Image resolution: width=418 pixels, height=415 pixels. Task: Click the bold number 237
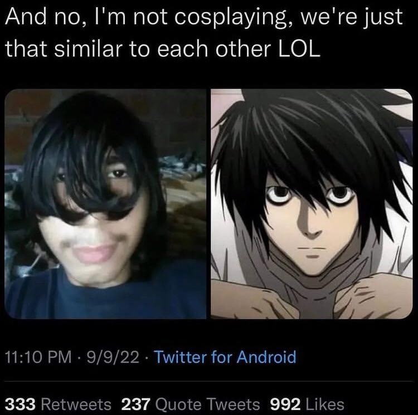(136, 404)
